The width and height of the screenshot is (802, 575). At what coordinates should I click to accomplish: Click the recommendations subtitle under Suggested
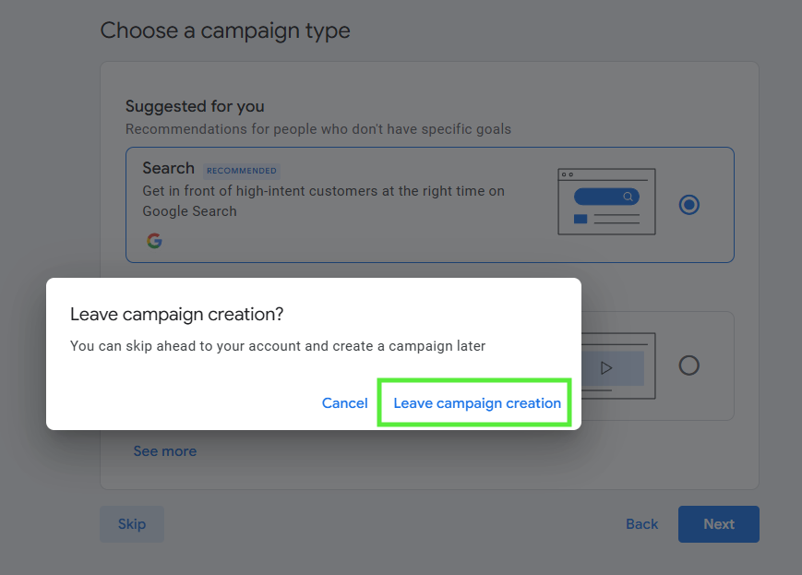point(317,129)
